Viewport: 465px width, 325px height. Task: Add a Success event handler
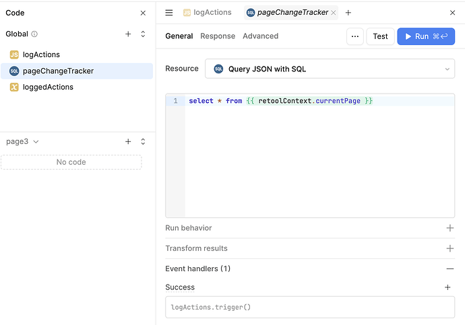447,287
